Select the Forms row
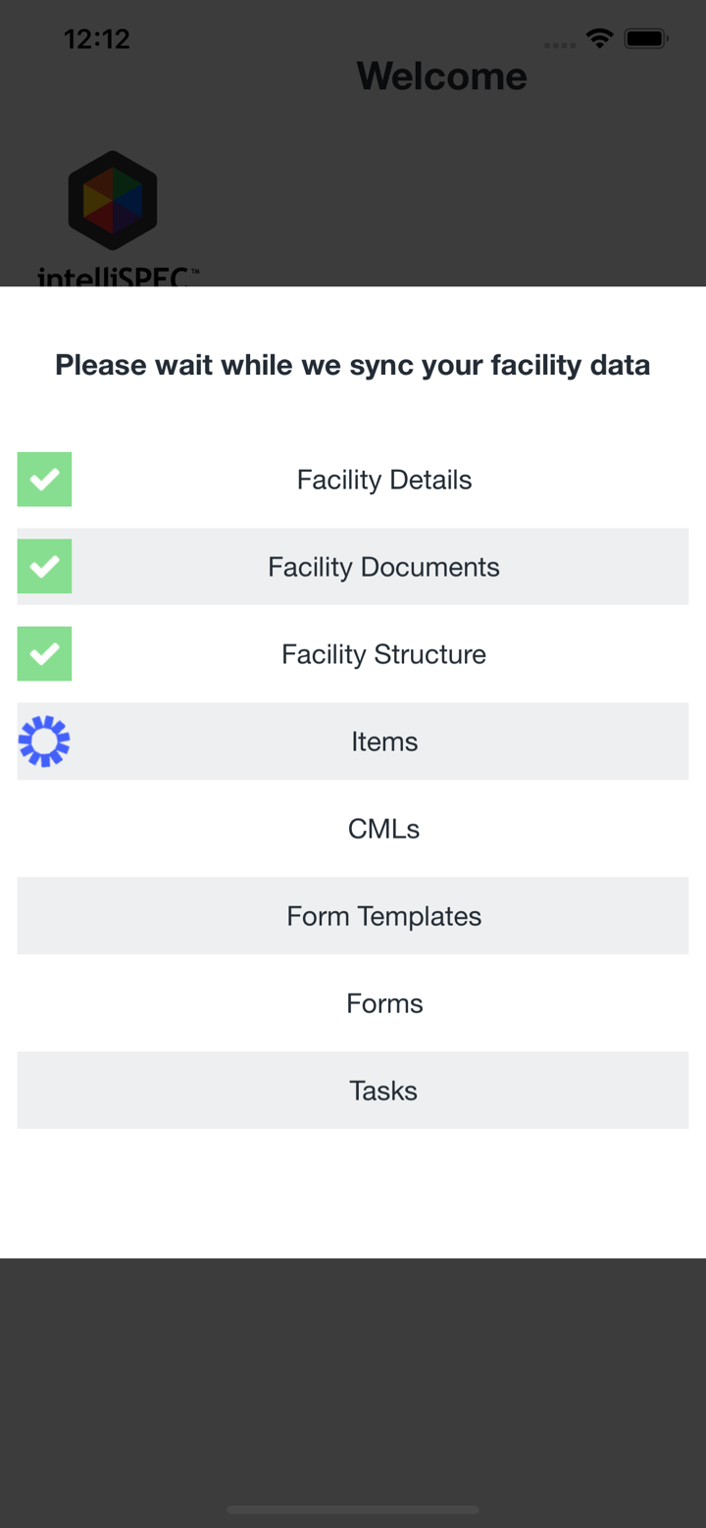The height and width of the screenshot is (1528, 706). pos(384,1002)
